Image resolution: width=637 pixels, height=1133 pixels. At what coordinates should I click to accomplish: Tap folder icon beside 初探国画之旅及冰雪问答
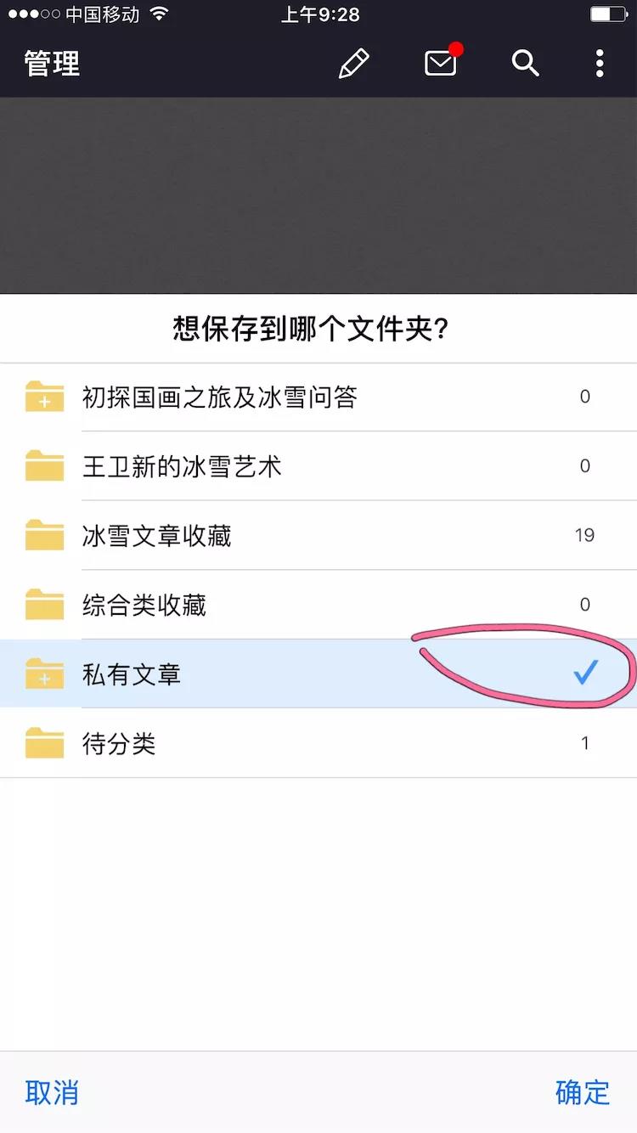[x=45, y=397]
